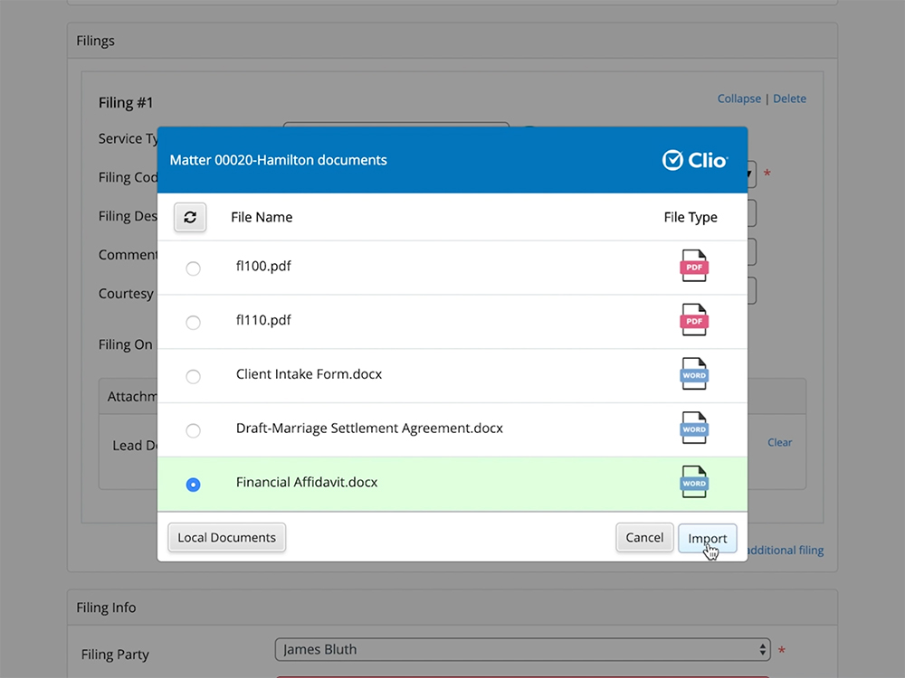Click the Word icon for Financial Affidavit.docx

pos(693,482)
